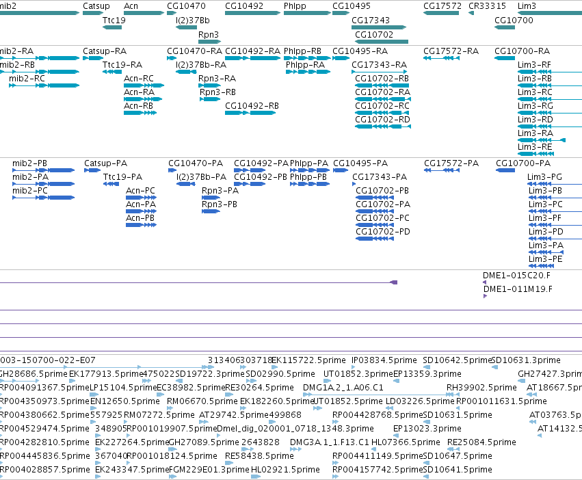This screenshot has width=582, height=480.
Task: Click the Catsup-RA transcript
Action: [x=93, y=58]
